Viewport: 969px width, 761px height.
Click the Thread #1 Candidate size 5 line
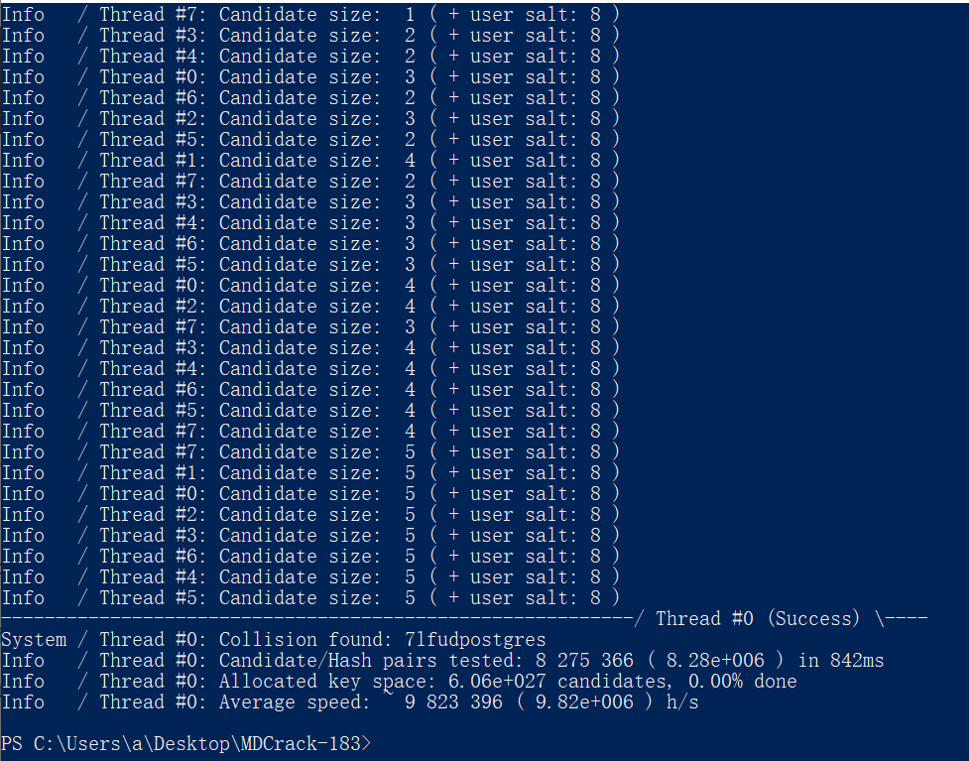click(x=310, y=473)
